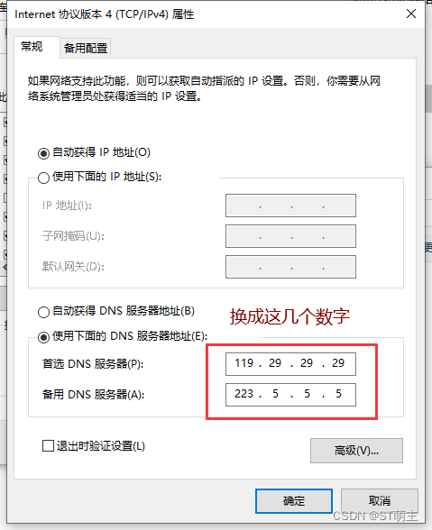Open the 高级 advanced settings button
This screenshot has width=432, height=530.
click(x=356, y=451)
